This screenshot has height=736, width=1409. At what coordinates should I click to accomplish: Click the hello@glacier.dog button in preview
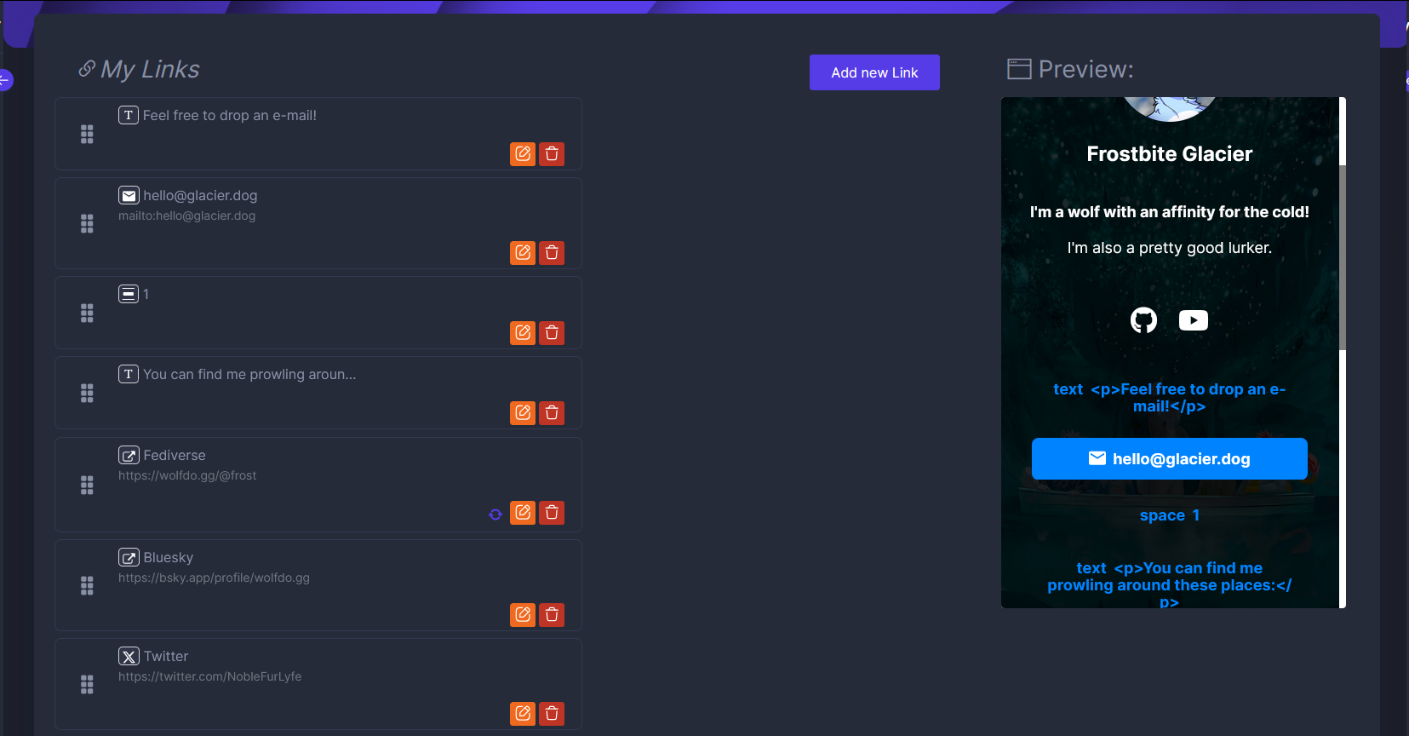click(1170, 459)
